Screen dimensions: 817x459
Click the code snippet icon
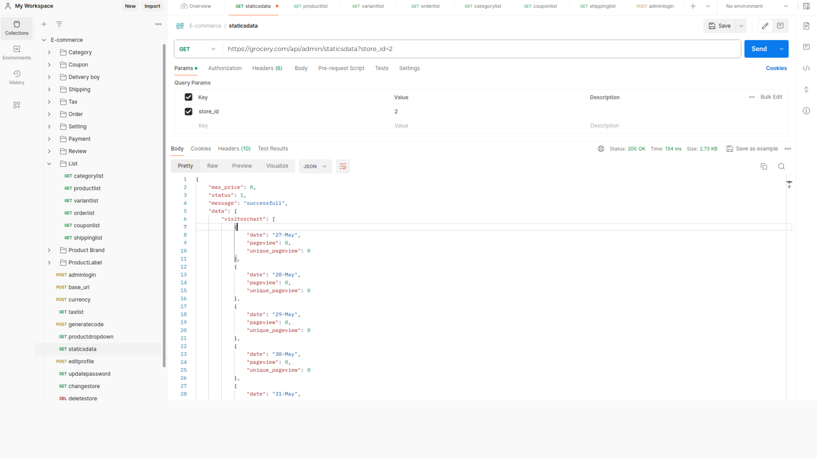tap(806, 68)
